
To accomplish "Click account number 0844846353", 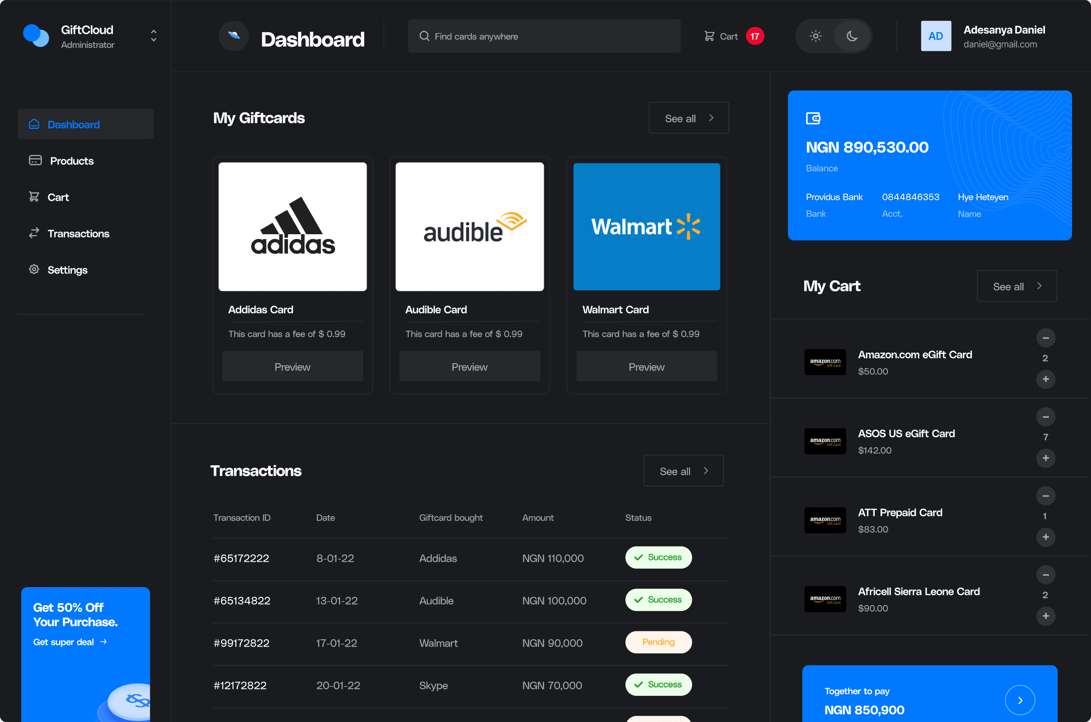I will coord(910,197).
